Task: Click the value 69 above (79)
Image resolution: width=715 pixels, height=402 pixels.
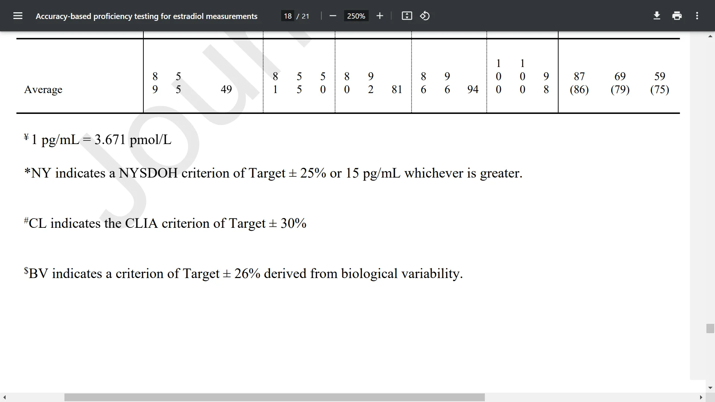Action: 620,76
